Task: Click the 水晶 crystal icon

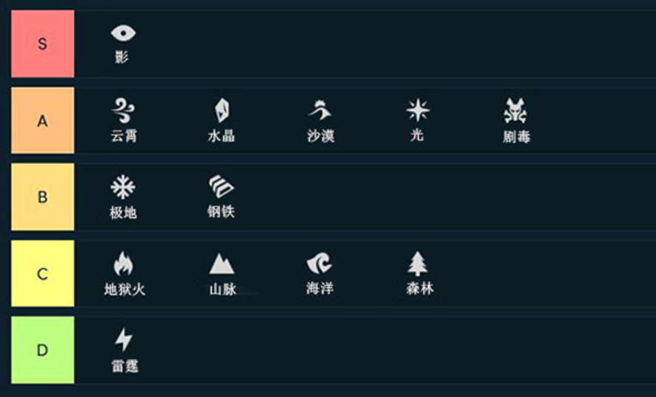Action: 222,111
